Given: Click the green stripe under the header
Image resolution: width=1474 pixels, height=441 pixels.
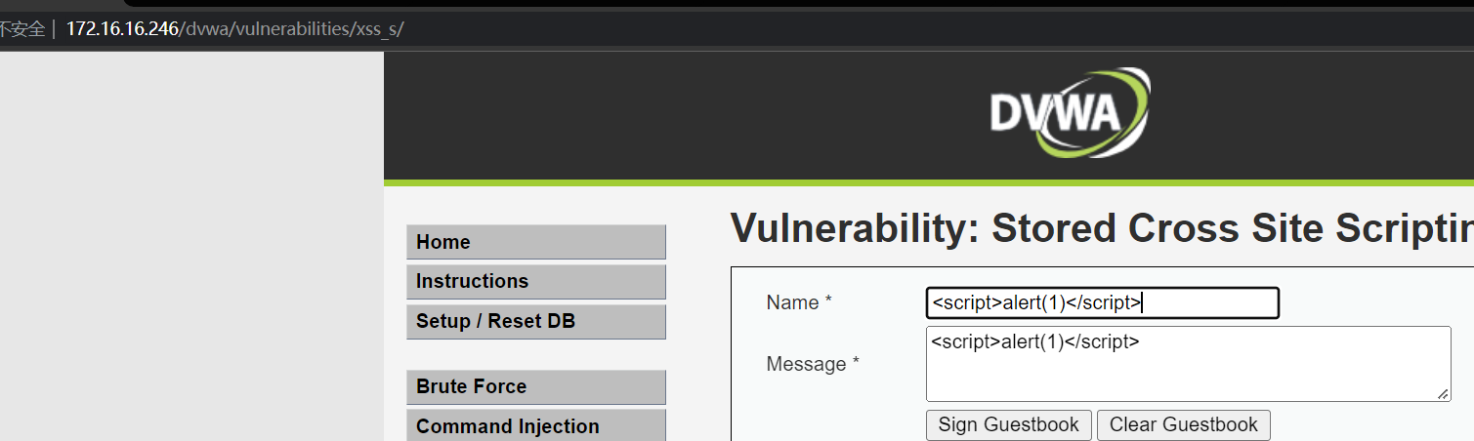Looking at the screenshot, I should point(928,182).
